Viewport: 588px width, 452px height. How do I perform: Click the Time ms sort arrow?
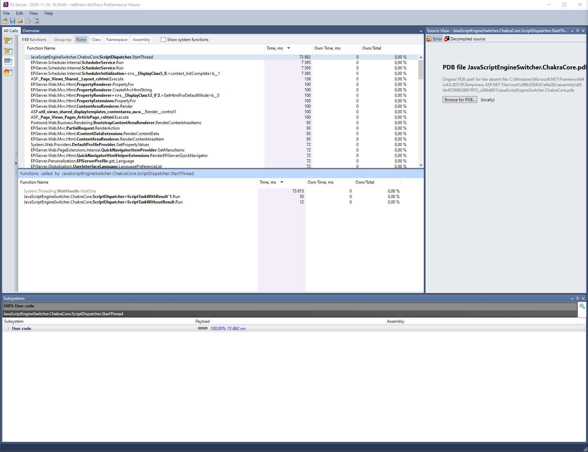(x=288, y=48)
